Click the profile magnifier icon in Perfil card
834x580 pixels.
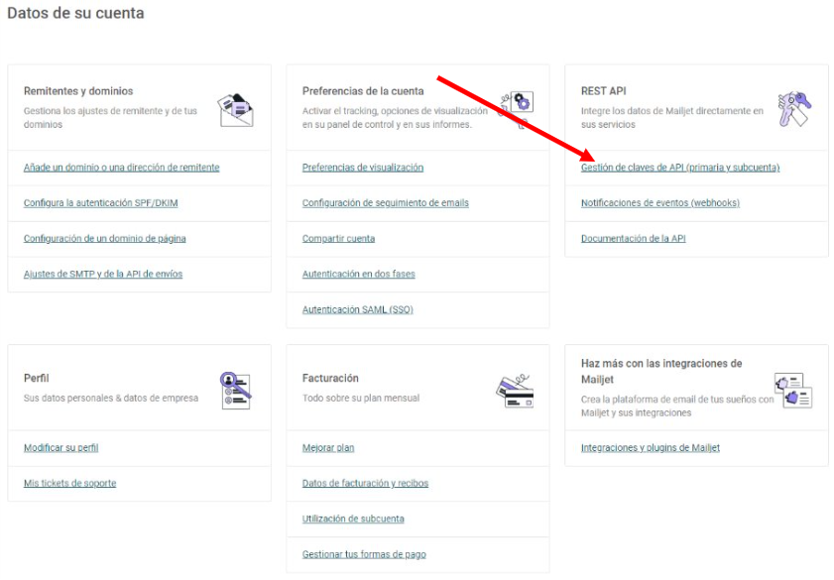236,391
